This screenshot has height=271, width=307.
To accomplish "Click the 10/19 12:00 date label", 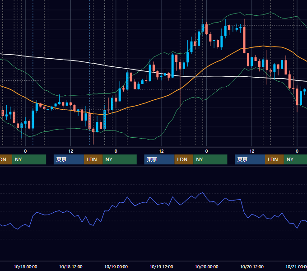I will 161,266.
